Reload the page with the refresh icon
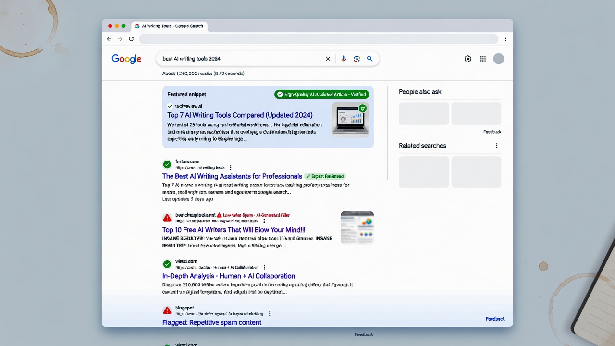This screenshot has height=346, width=615. [131, 39]
